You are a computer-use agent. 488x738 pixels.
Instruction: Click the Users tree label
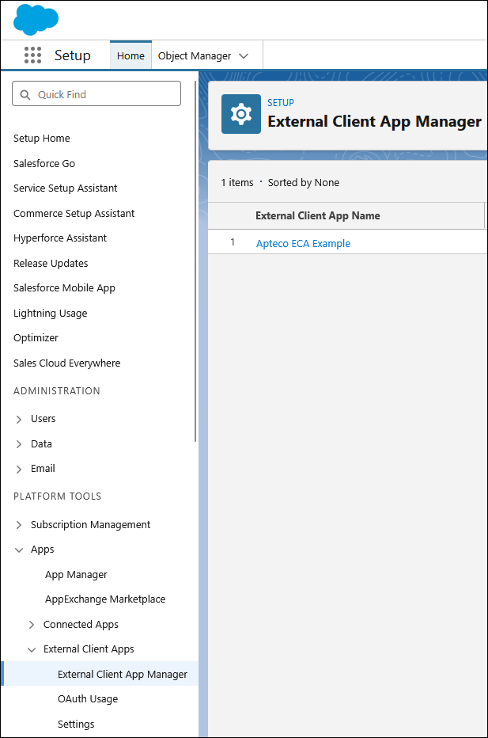(x=44, y=418)
